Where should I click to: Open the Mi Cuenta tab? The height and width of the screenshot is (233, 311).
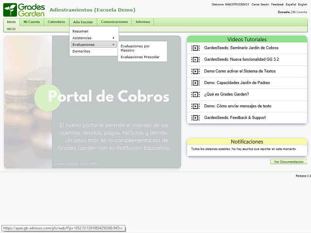(x=32, y=22)
